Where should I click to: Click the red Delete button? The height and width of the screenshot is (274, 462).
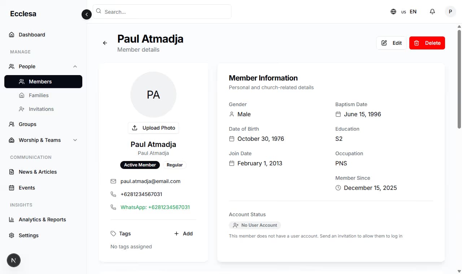[x=427, y=43]
